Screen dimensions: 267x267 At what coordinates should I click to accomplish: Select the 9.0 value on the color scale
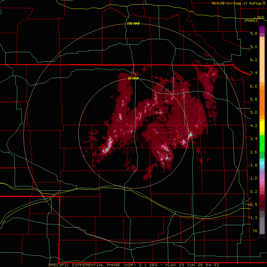pyautogui.click(x=254, y=47)
